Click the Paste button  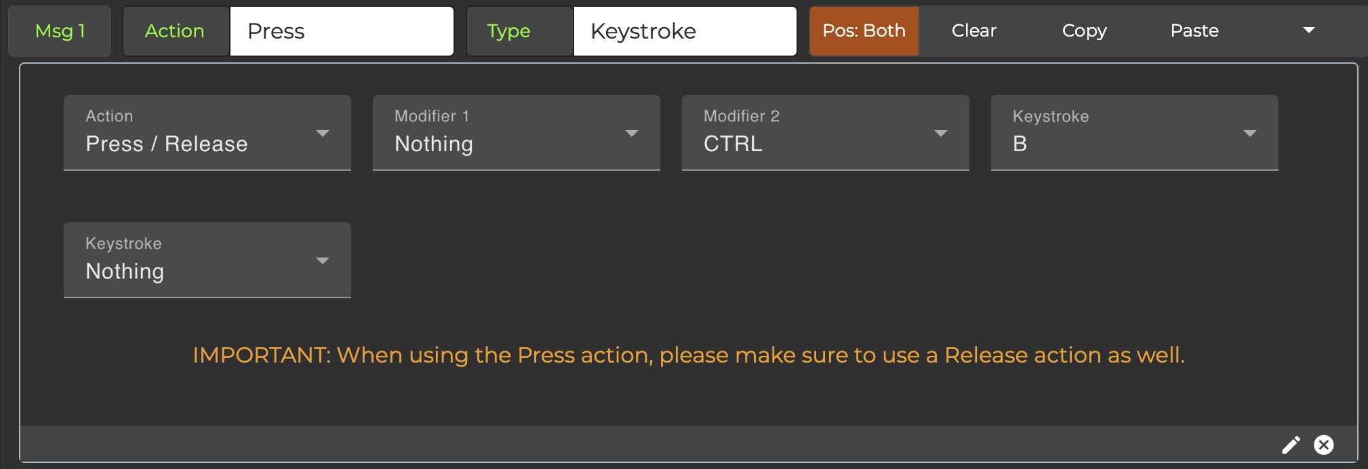click(1194, 31)
